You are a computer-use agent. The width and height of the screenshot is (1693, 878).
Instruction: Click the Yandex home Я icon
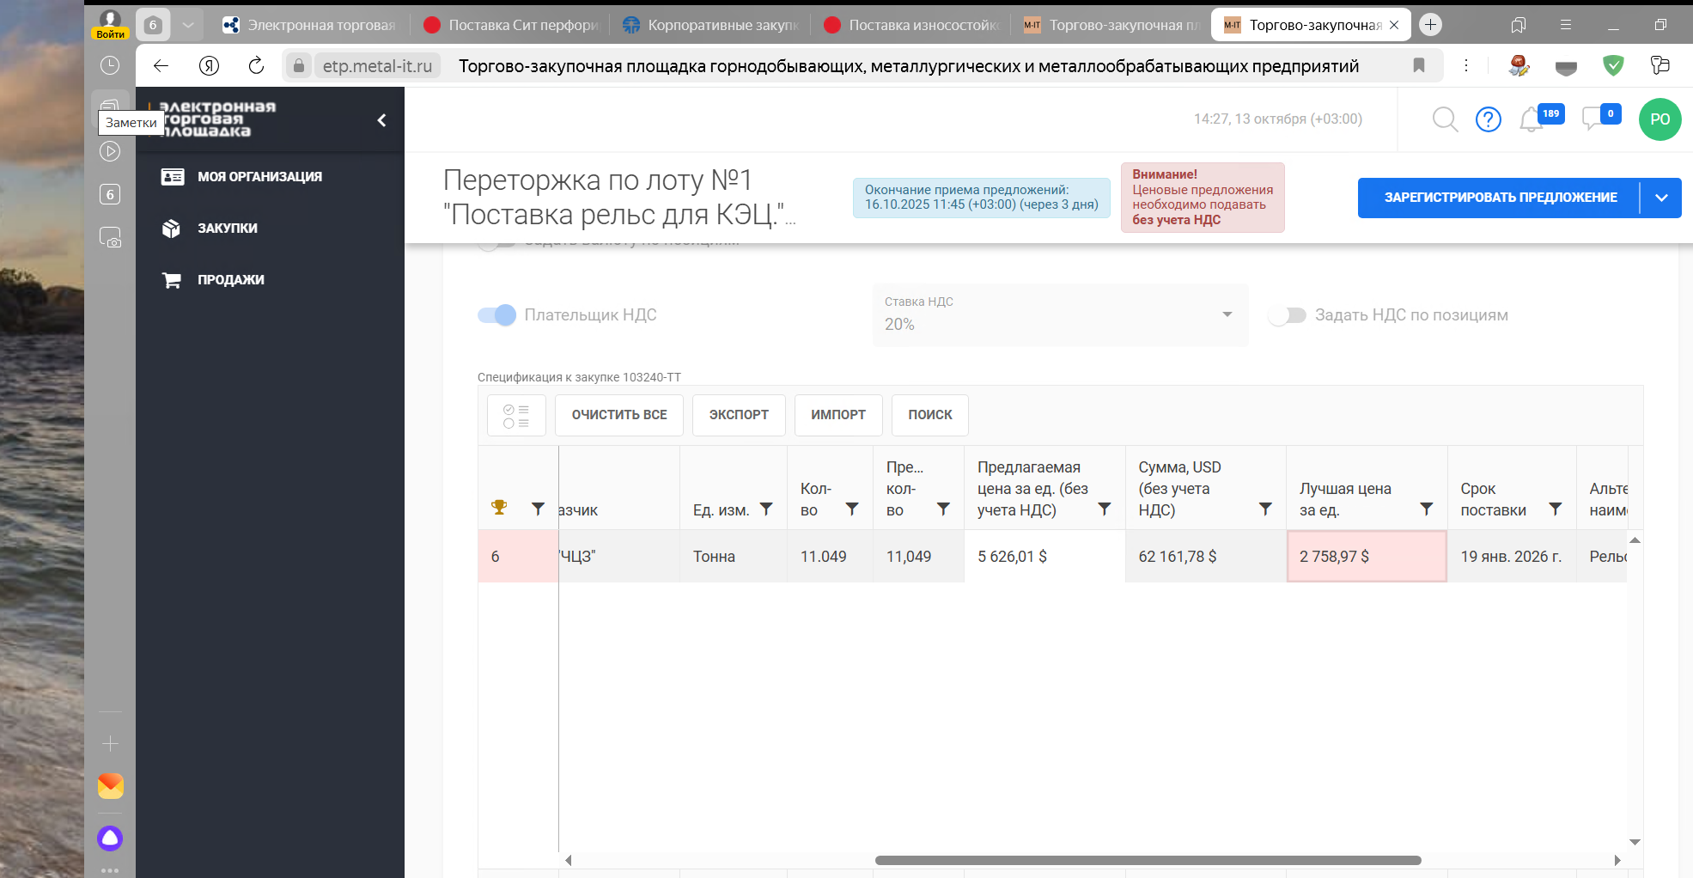click(x=209, y=65)
